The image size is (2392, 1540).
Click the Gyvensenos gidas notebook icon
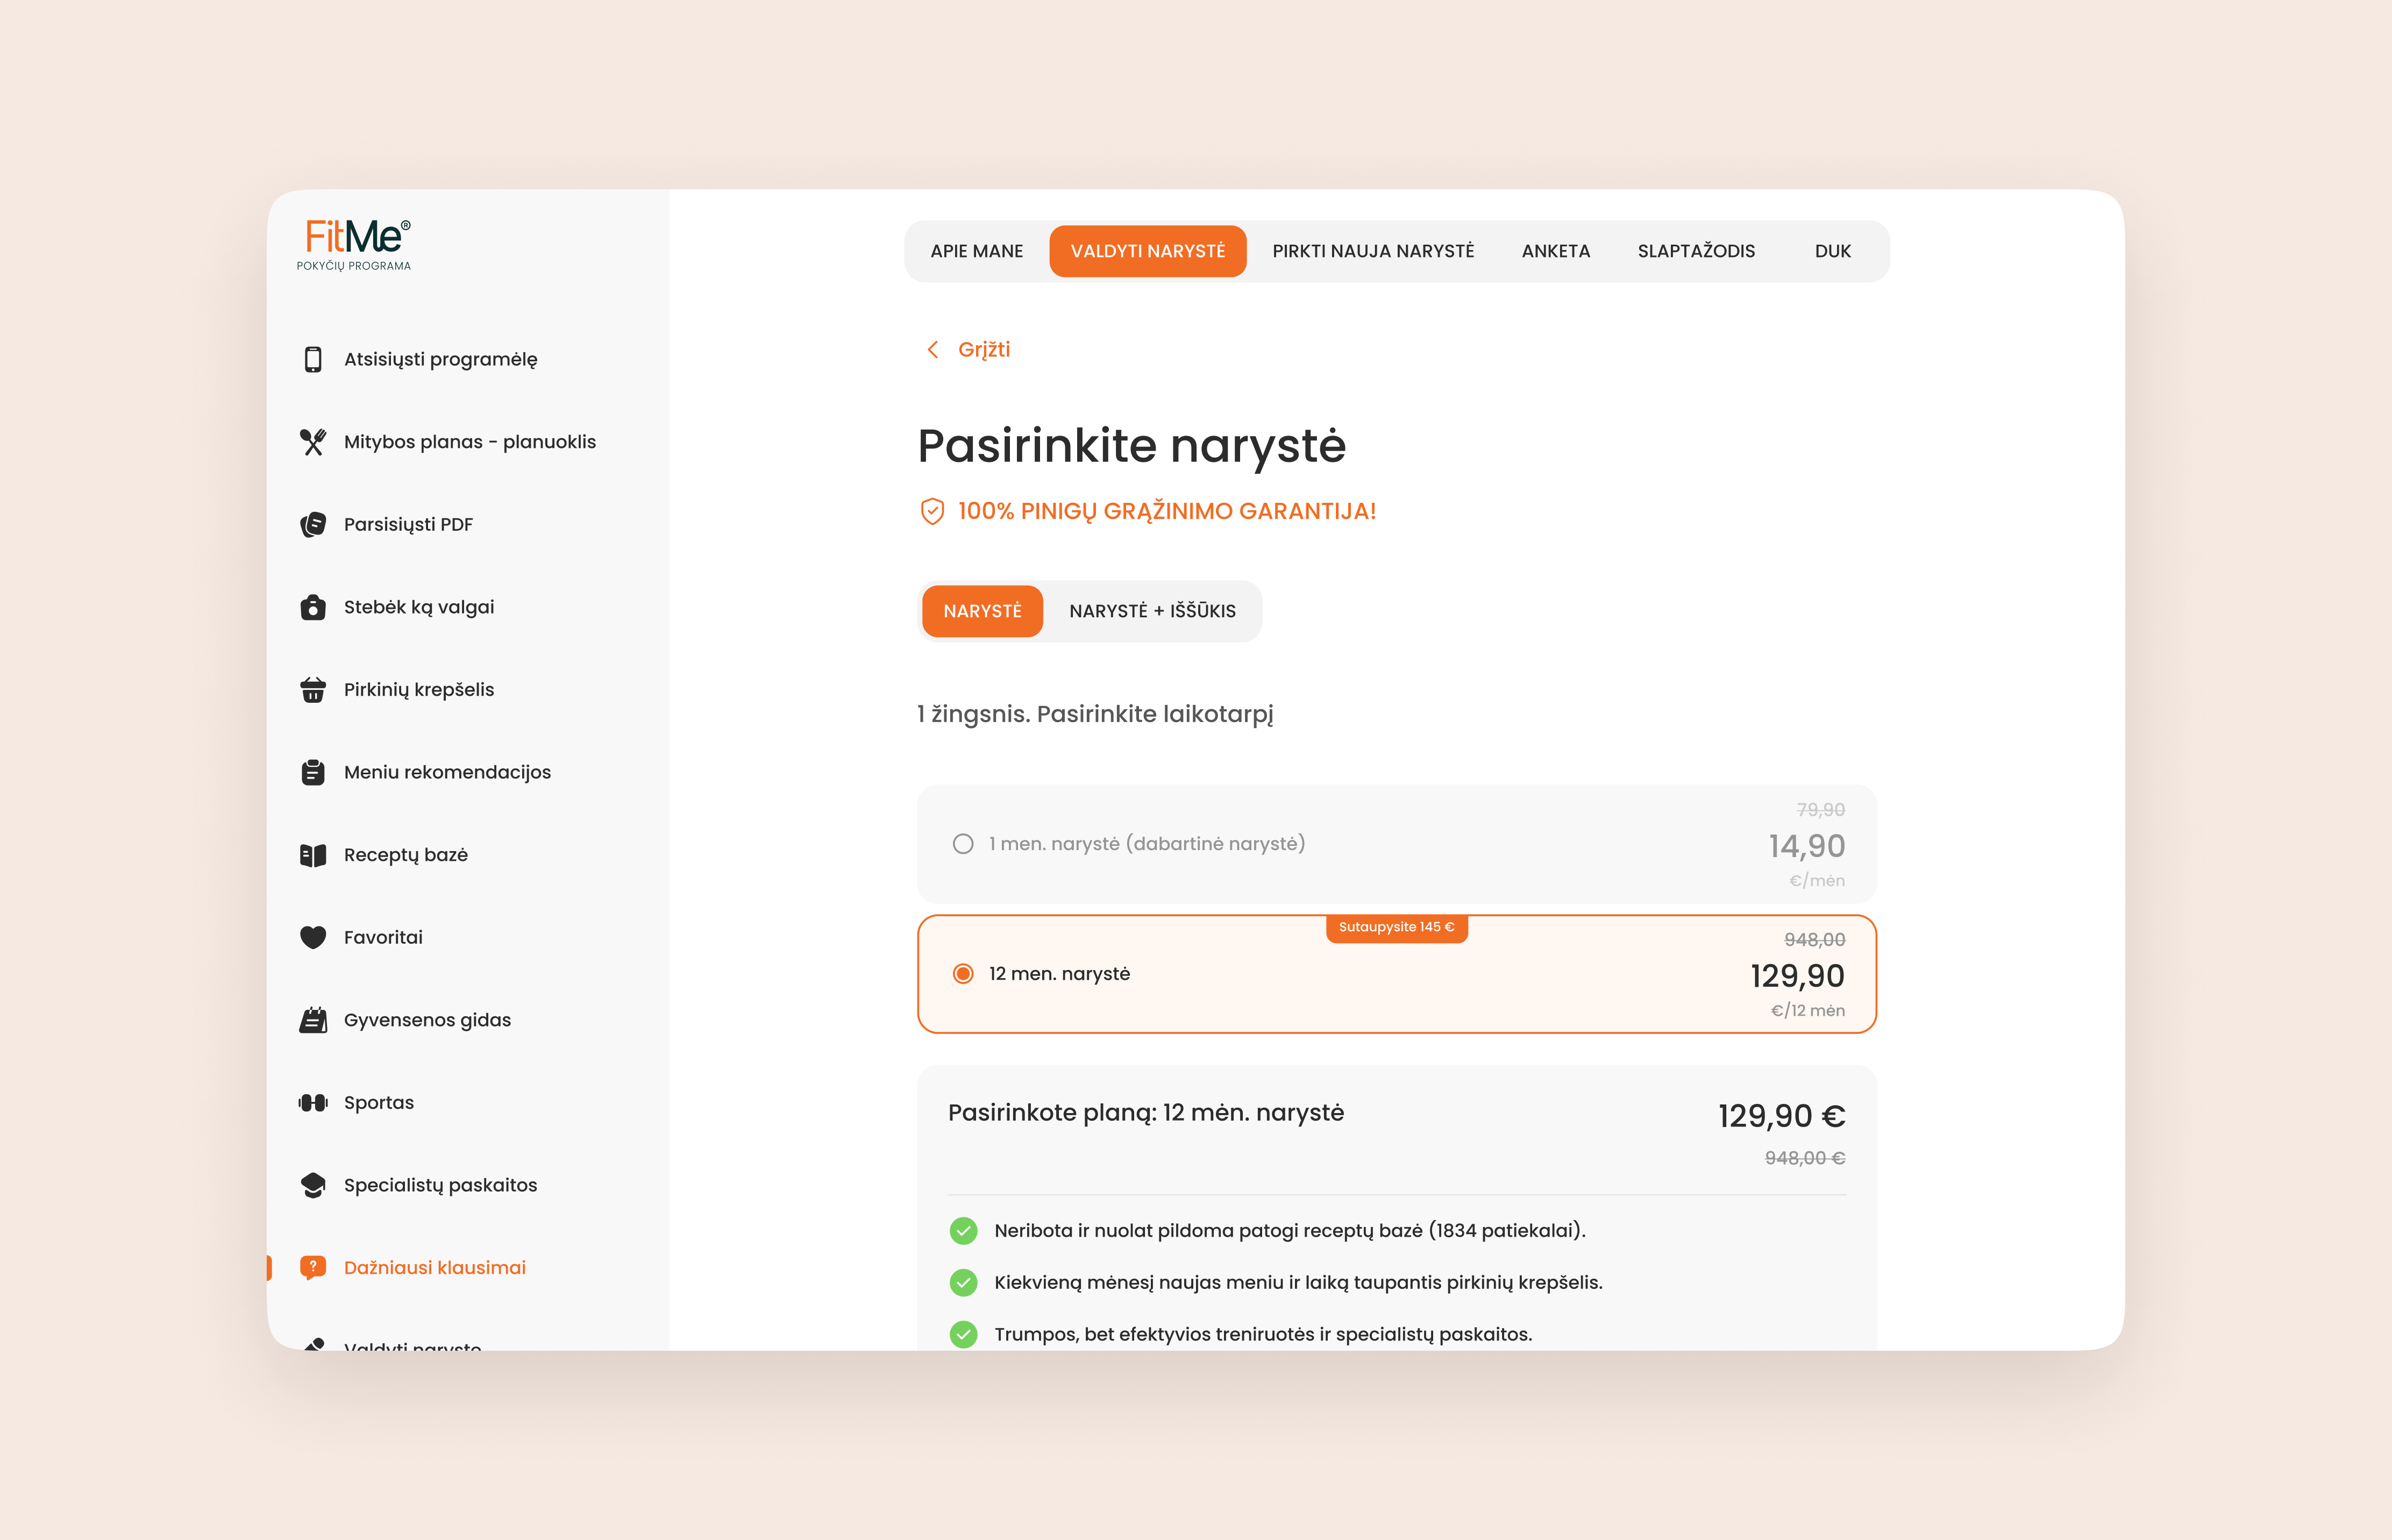click(313, 1020)
